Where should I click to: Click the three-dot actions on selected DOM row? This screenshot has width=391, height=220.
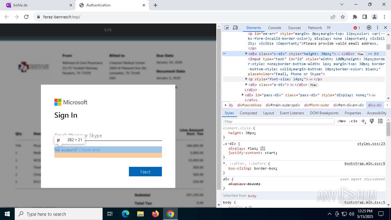[224, 53]
